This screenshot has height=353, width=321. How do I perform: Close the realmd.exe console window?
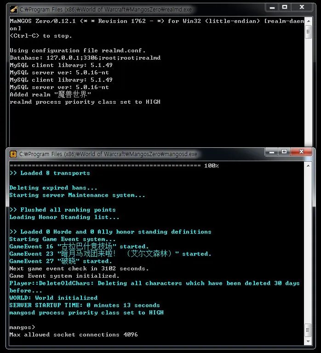coord(302,7)
